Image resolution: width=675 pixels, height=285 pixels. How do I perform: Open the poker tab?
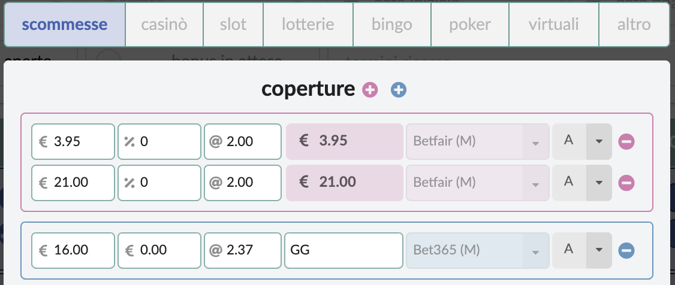click(469, 25)
